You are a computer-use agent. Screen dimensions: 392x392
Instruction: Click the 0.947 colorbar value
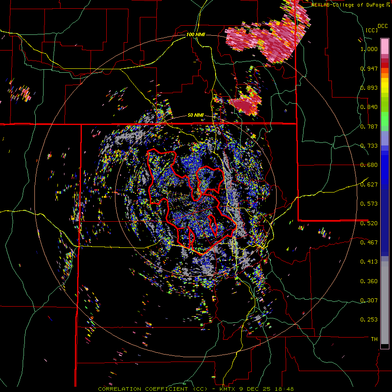(x=369, y=68)
